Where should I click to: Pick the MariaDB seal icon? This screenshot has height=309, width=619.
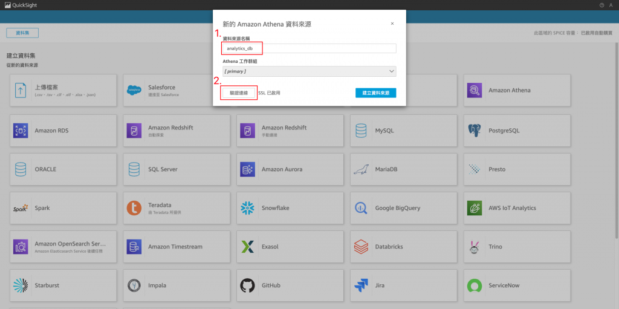click(x=361, y=169)
